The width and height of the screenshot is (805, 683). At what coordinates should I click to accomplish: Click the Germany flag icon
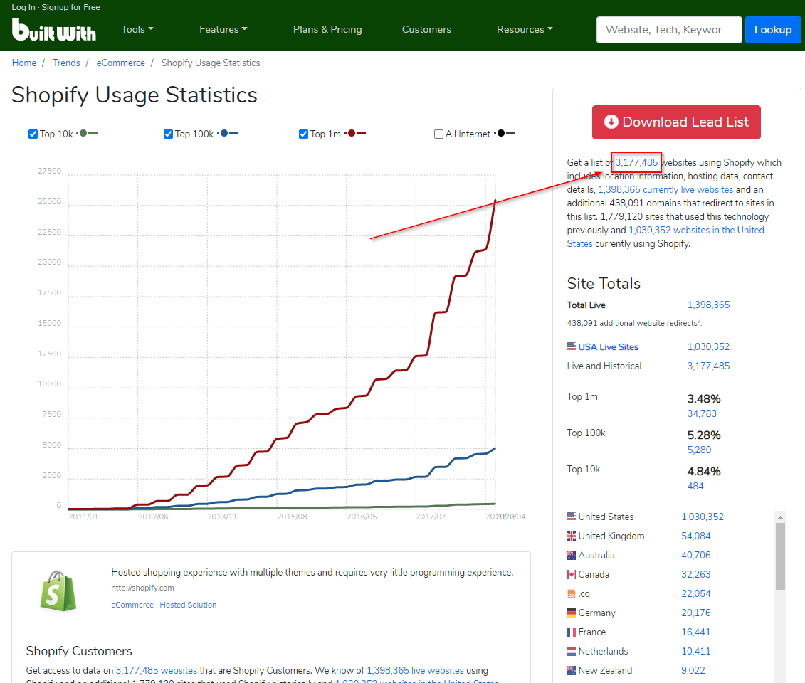pos(572,613)
